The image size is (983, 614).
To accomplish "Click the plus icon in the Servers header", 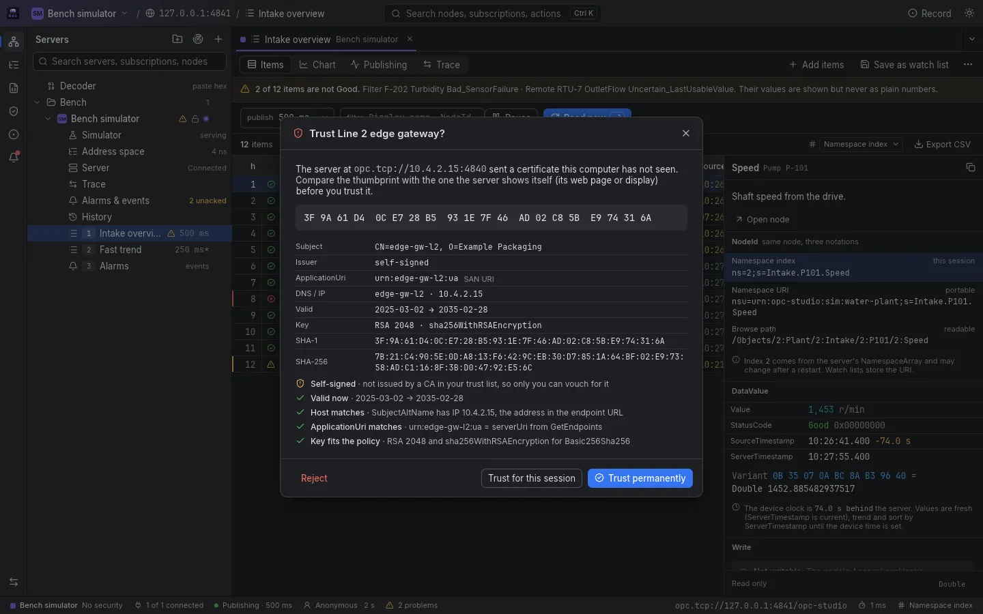I will [218, 40].
